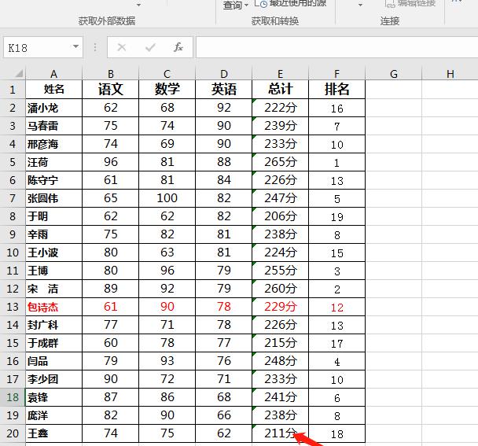Select column H header
Screen dimensions: 478x446
tap(450, 74)
